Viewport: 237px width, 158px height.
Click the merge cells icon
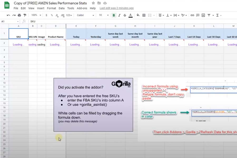(150, 15)
